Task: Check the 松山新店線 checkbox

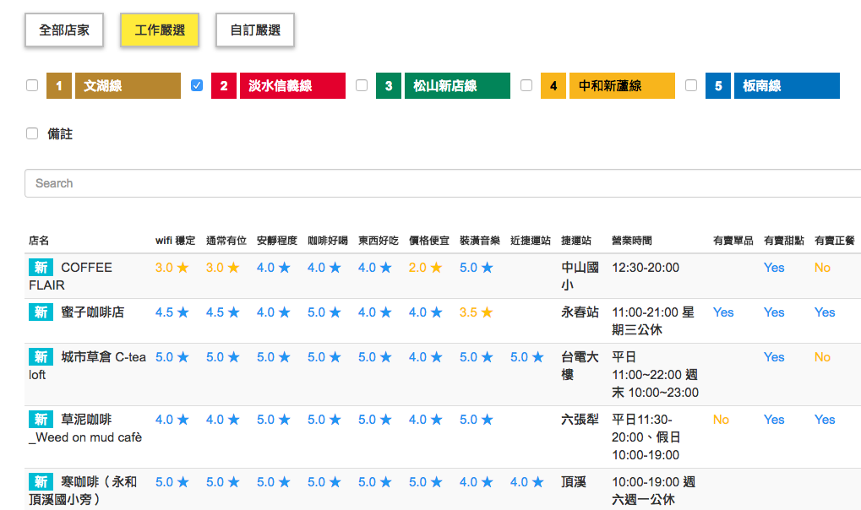Action: 362,85
